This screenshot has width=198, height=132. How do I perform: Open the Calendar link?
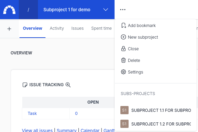click(90, 130)
